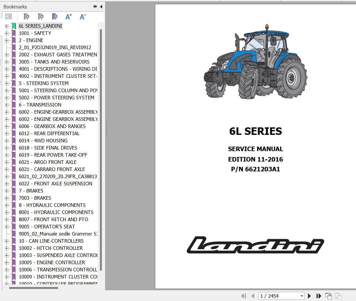The image size is (356, 301).
Task: Expand the 8 - HYDRAULIC COMPONENTS node
Action: [7, 205]
